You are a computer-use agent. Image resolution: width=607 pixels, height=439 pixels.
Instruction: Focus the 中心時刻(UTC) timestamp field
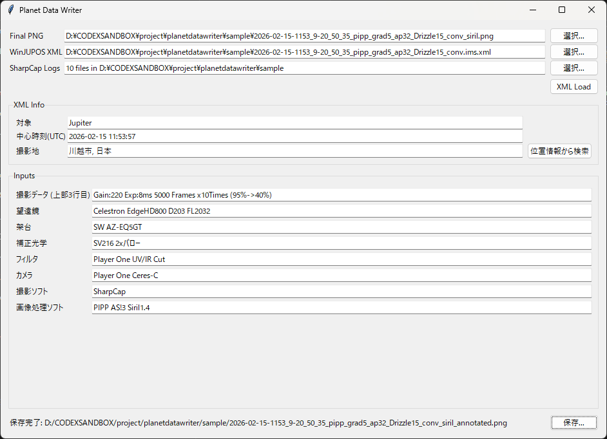[x=294, y=136]
